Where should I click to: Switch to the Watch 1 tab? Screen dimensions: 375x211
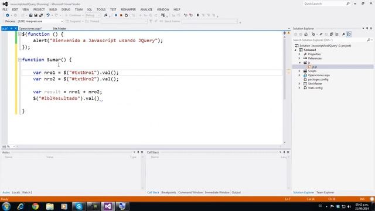point(27,192)
